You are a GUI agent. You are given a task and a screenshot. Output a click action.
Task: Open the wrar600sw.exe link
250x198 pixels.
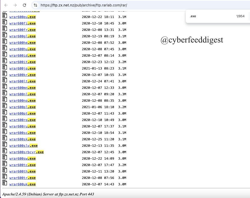pyautogui.click(x=22, y=158)
